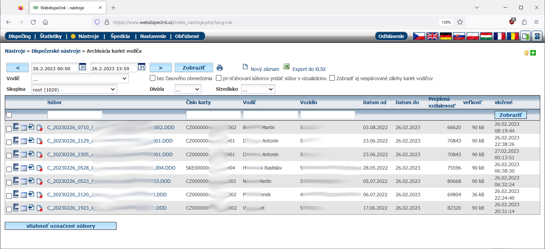Enable 'bez časového obmedzenia' checkbox
Image resolution: width=545 pixels, height=249 pixels.
coord(153,78)
